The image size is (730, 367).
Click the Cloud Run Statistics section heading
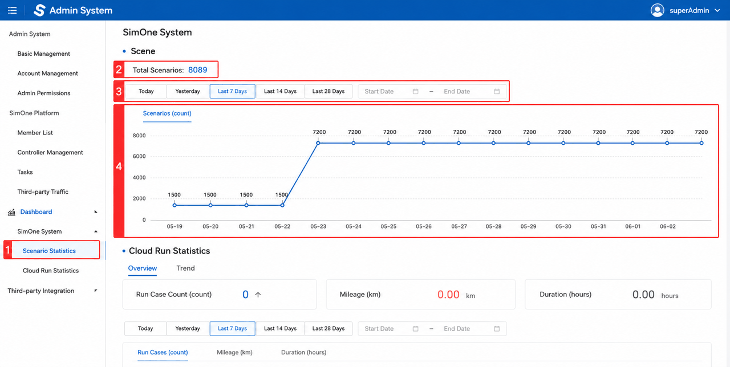point(169,251)
